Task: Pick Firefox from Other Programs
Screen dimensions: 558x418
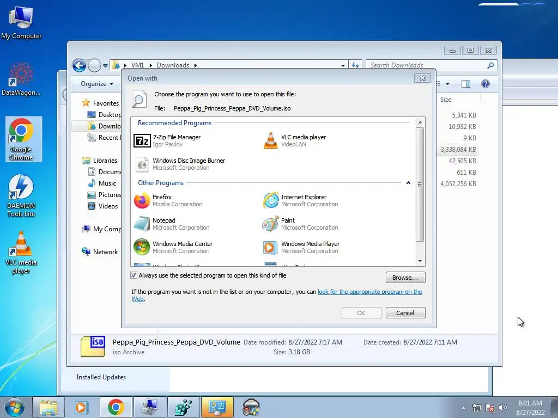Action: pos(168,200)
